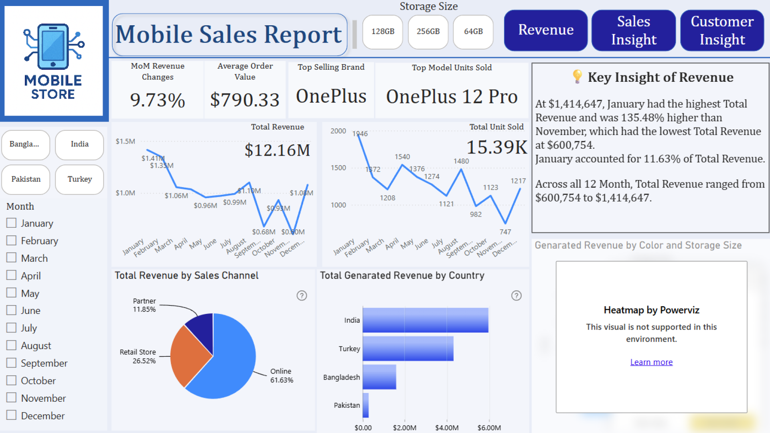Click the India revenue bar
Viewport: 770px width, 433px height.
coord(425,320)
